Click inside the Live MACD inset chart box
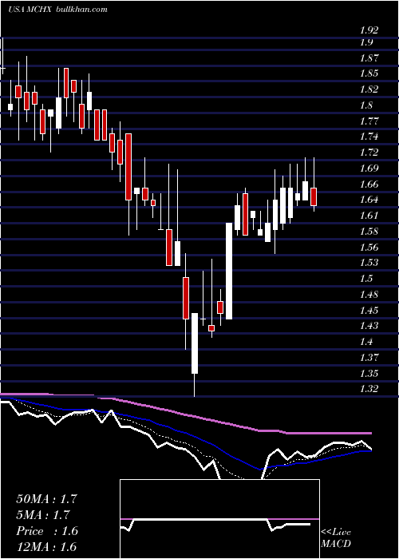The height and width of the screenshot is (559, 399). pyautogui.click(x=219, y=519)
